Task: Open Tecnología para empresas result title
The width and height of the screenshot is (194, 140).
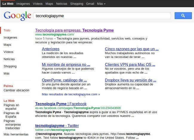Action: pyautogui.click(x=74, y=30)
